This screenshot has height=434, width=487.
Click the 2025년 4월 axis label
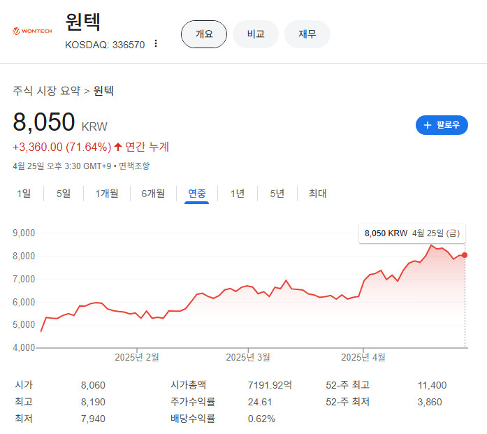click(363, 357)
